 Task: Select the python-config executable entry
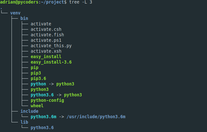coord(47,100)
